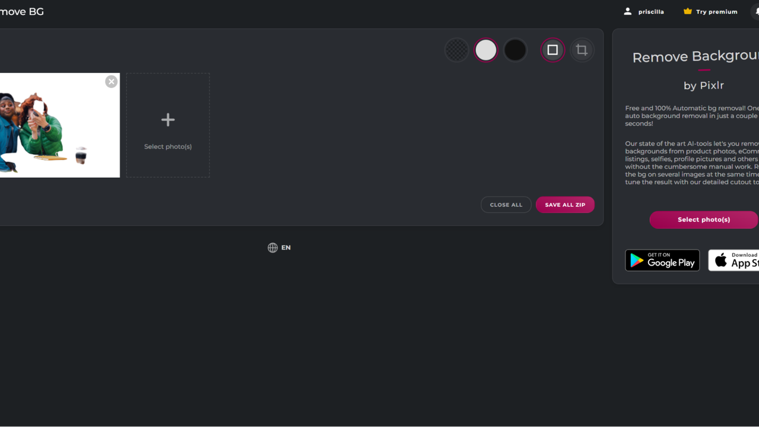
Task: Choose the white background swatch
Action: point(485,50)
